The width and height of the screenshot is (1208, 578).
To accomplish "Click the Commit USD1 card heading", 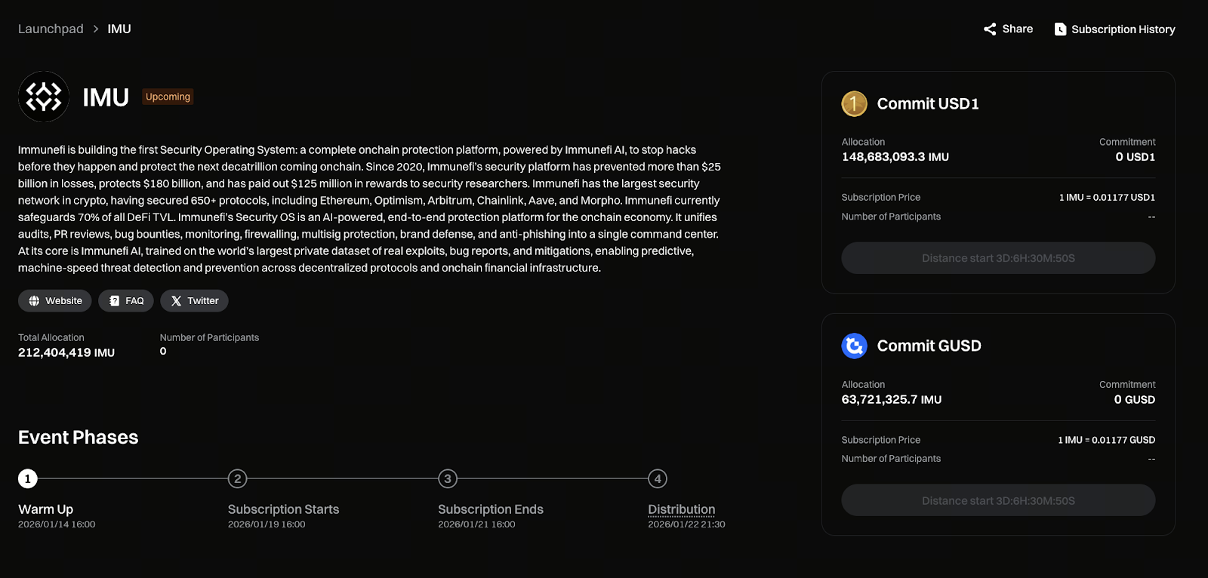I will tap(927, 104).
